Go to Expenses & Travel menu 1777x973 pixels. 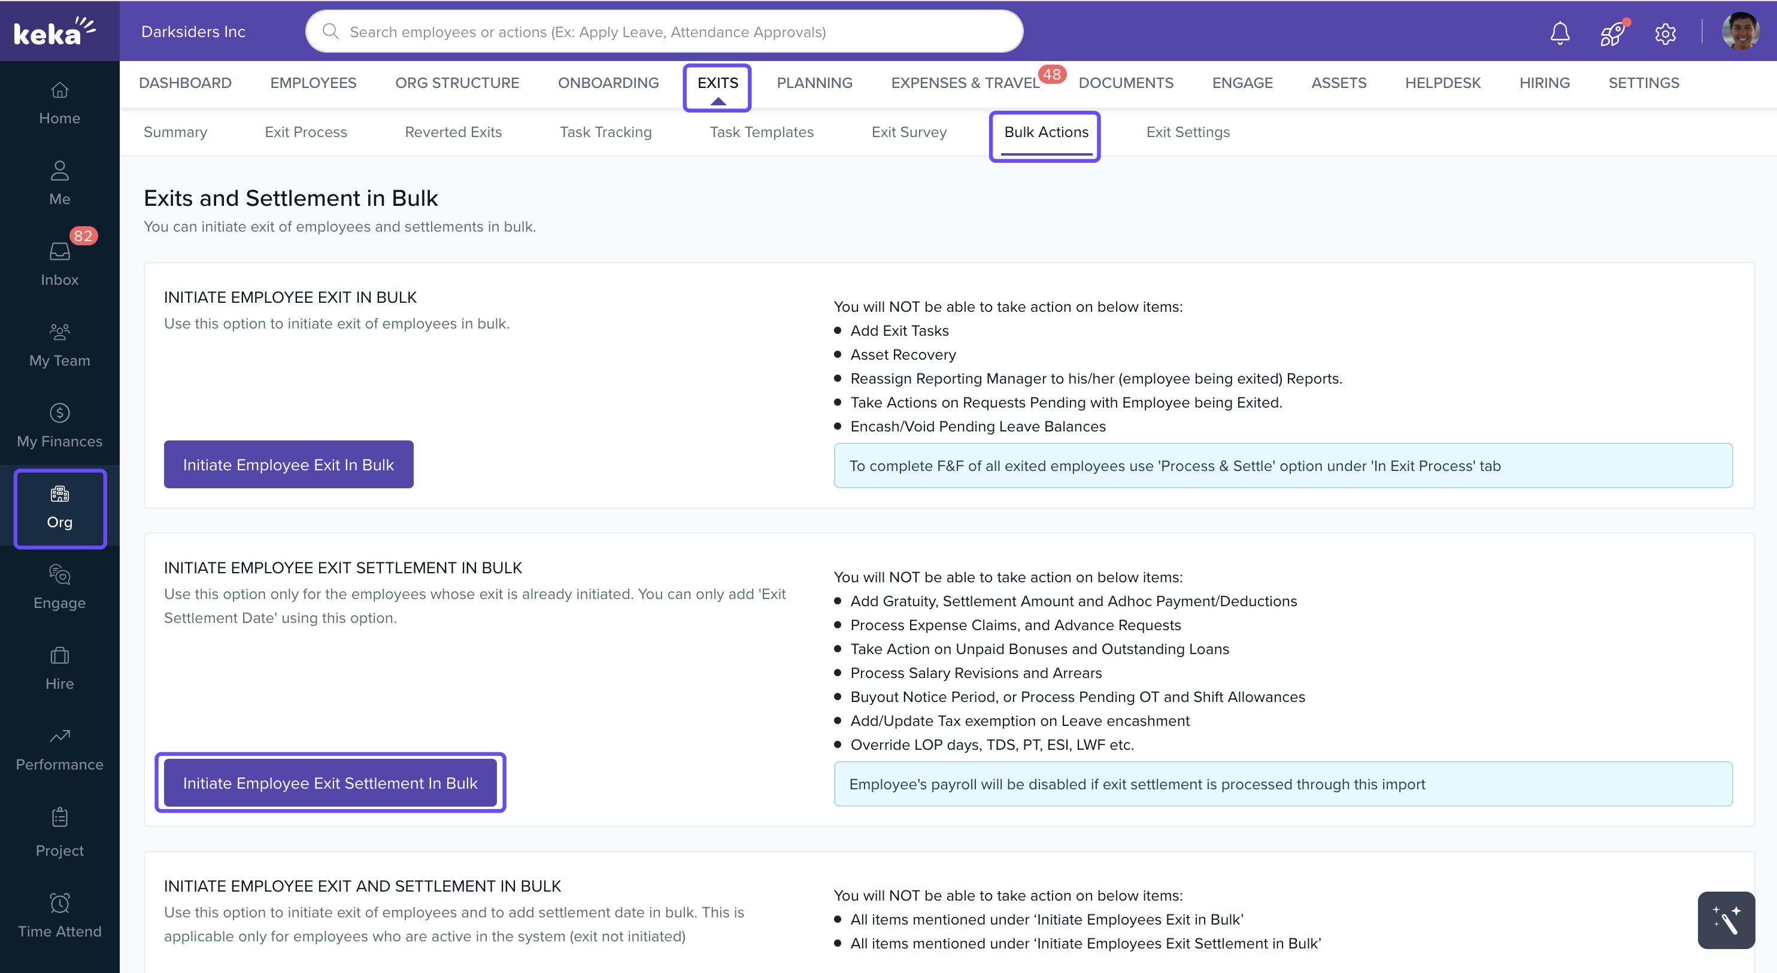[965, 83]
